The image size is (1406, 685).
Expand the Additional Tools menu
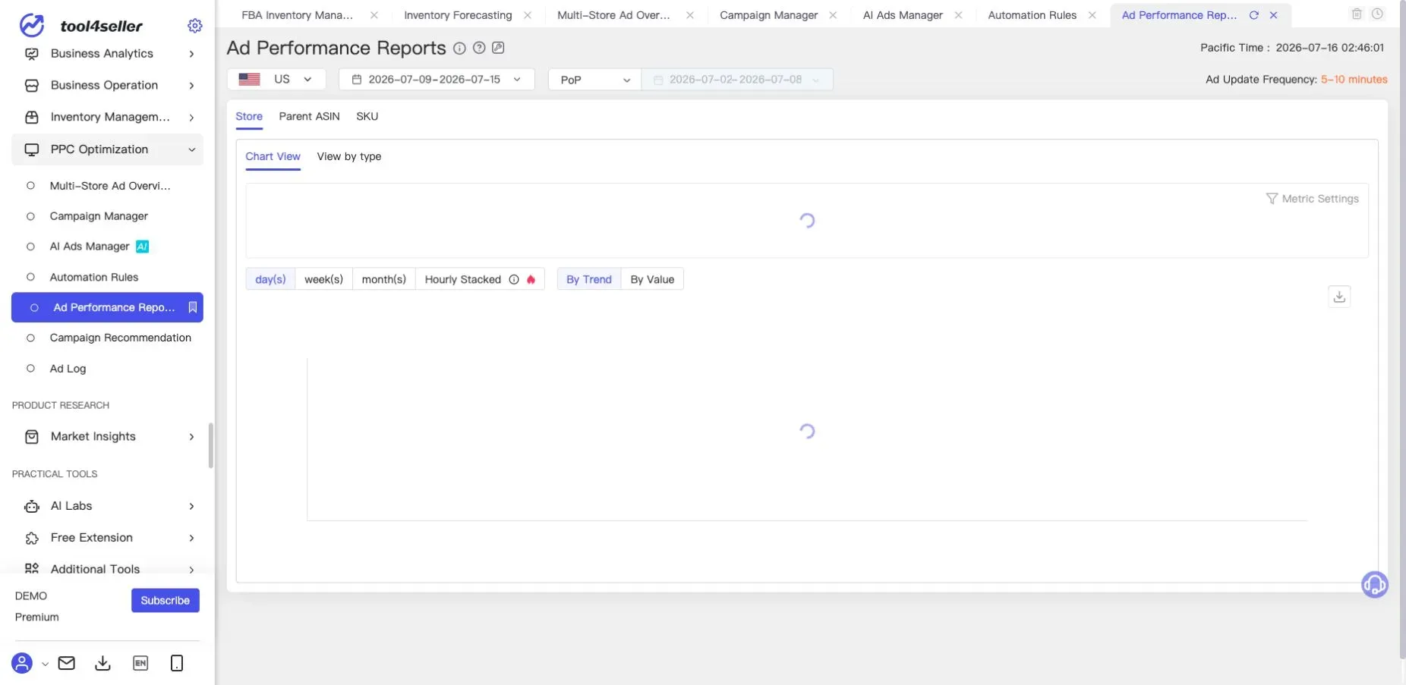point(107,569)
